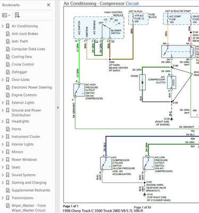Click the Sound Systems bookmark icon
Image resolution: width=199 pixels, height=213 pixels.
[x=7, y=175]
